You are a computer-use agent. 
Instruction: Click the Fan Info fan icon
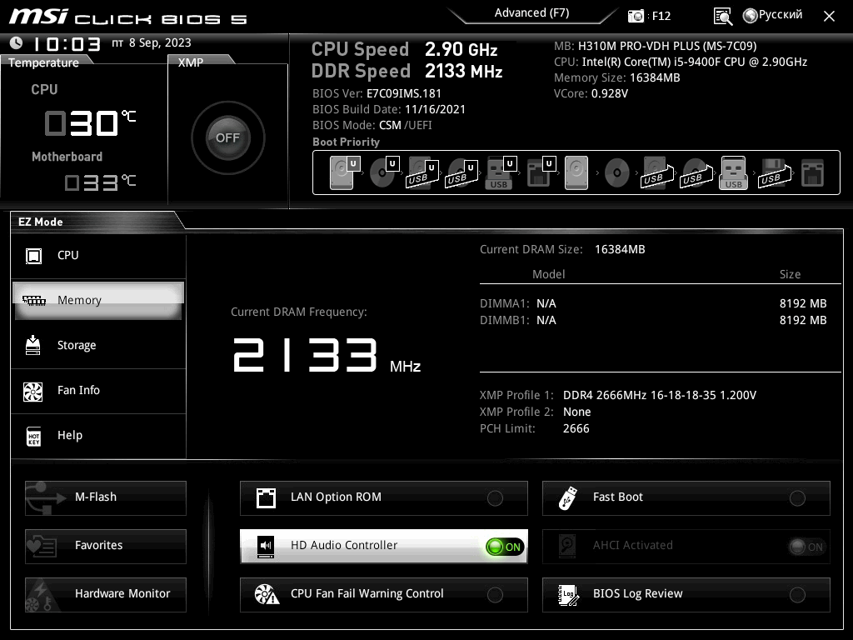(x=33, y=392)
